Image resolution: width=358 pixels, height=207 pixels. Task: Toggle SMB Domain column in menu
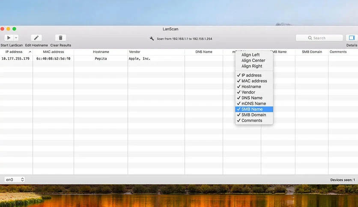click(x=254, y=115)
